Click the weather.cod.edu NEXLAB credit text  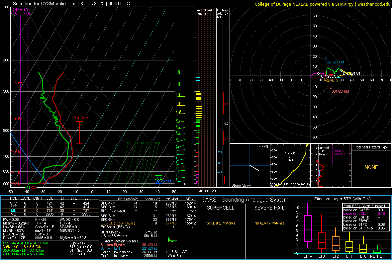coord(322,4)
